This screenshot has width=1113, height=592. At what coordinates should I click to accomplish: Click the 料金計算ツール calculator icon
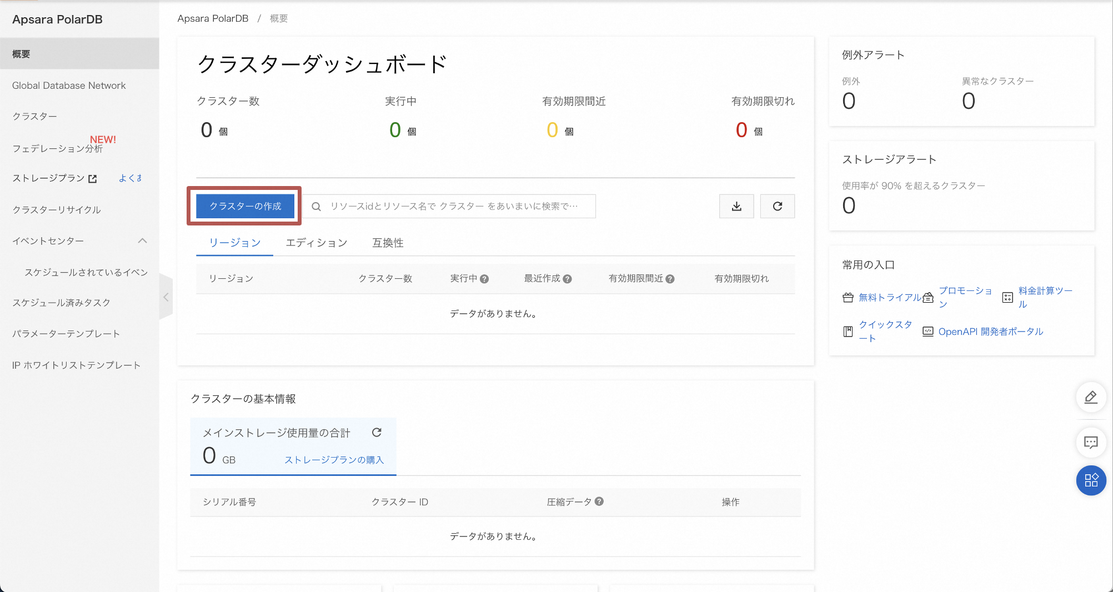click(1008, 297)
